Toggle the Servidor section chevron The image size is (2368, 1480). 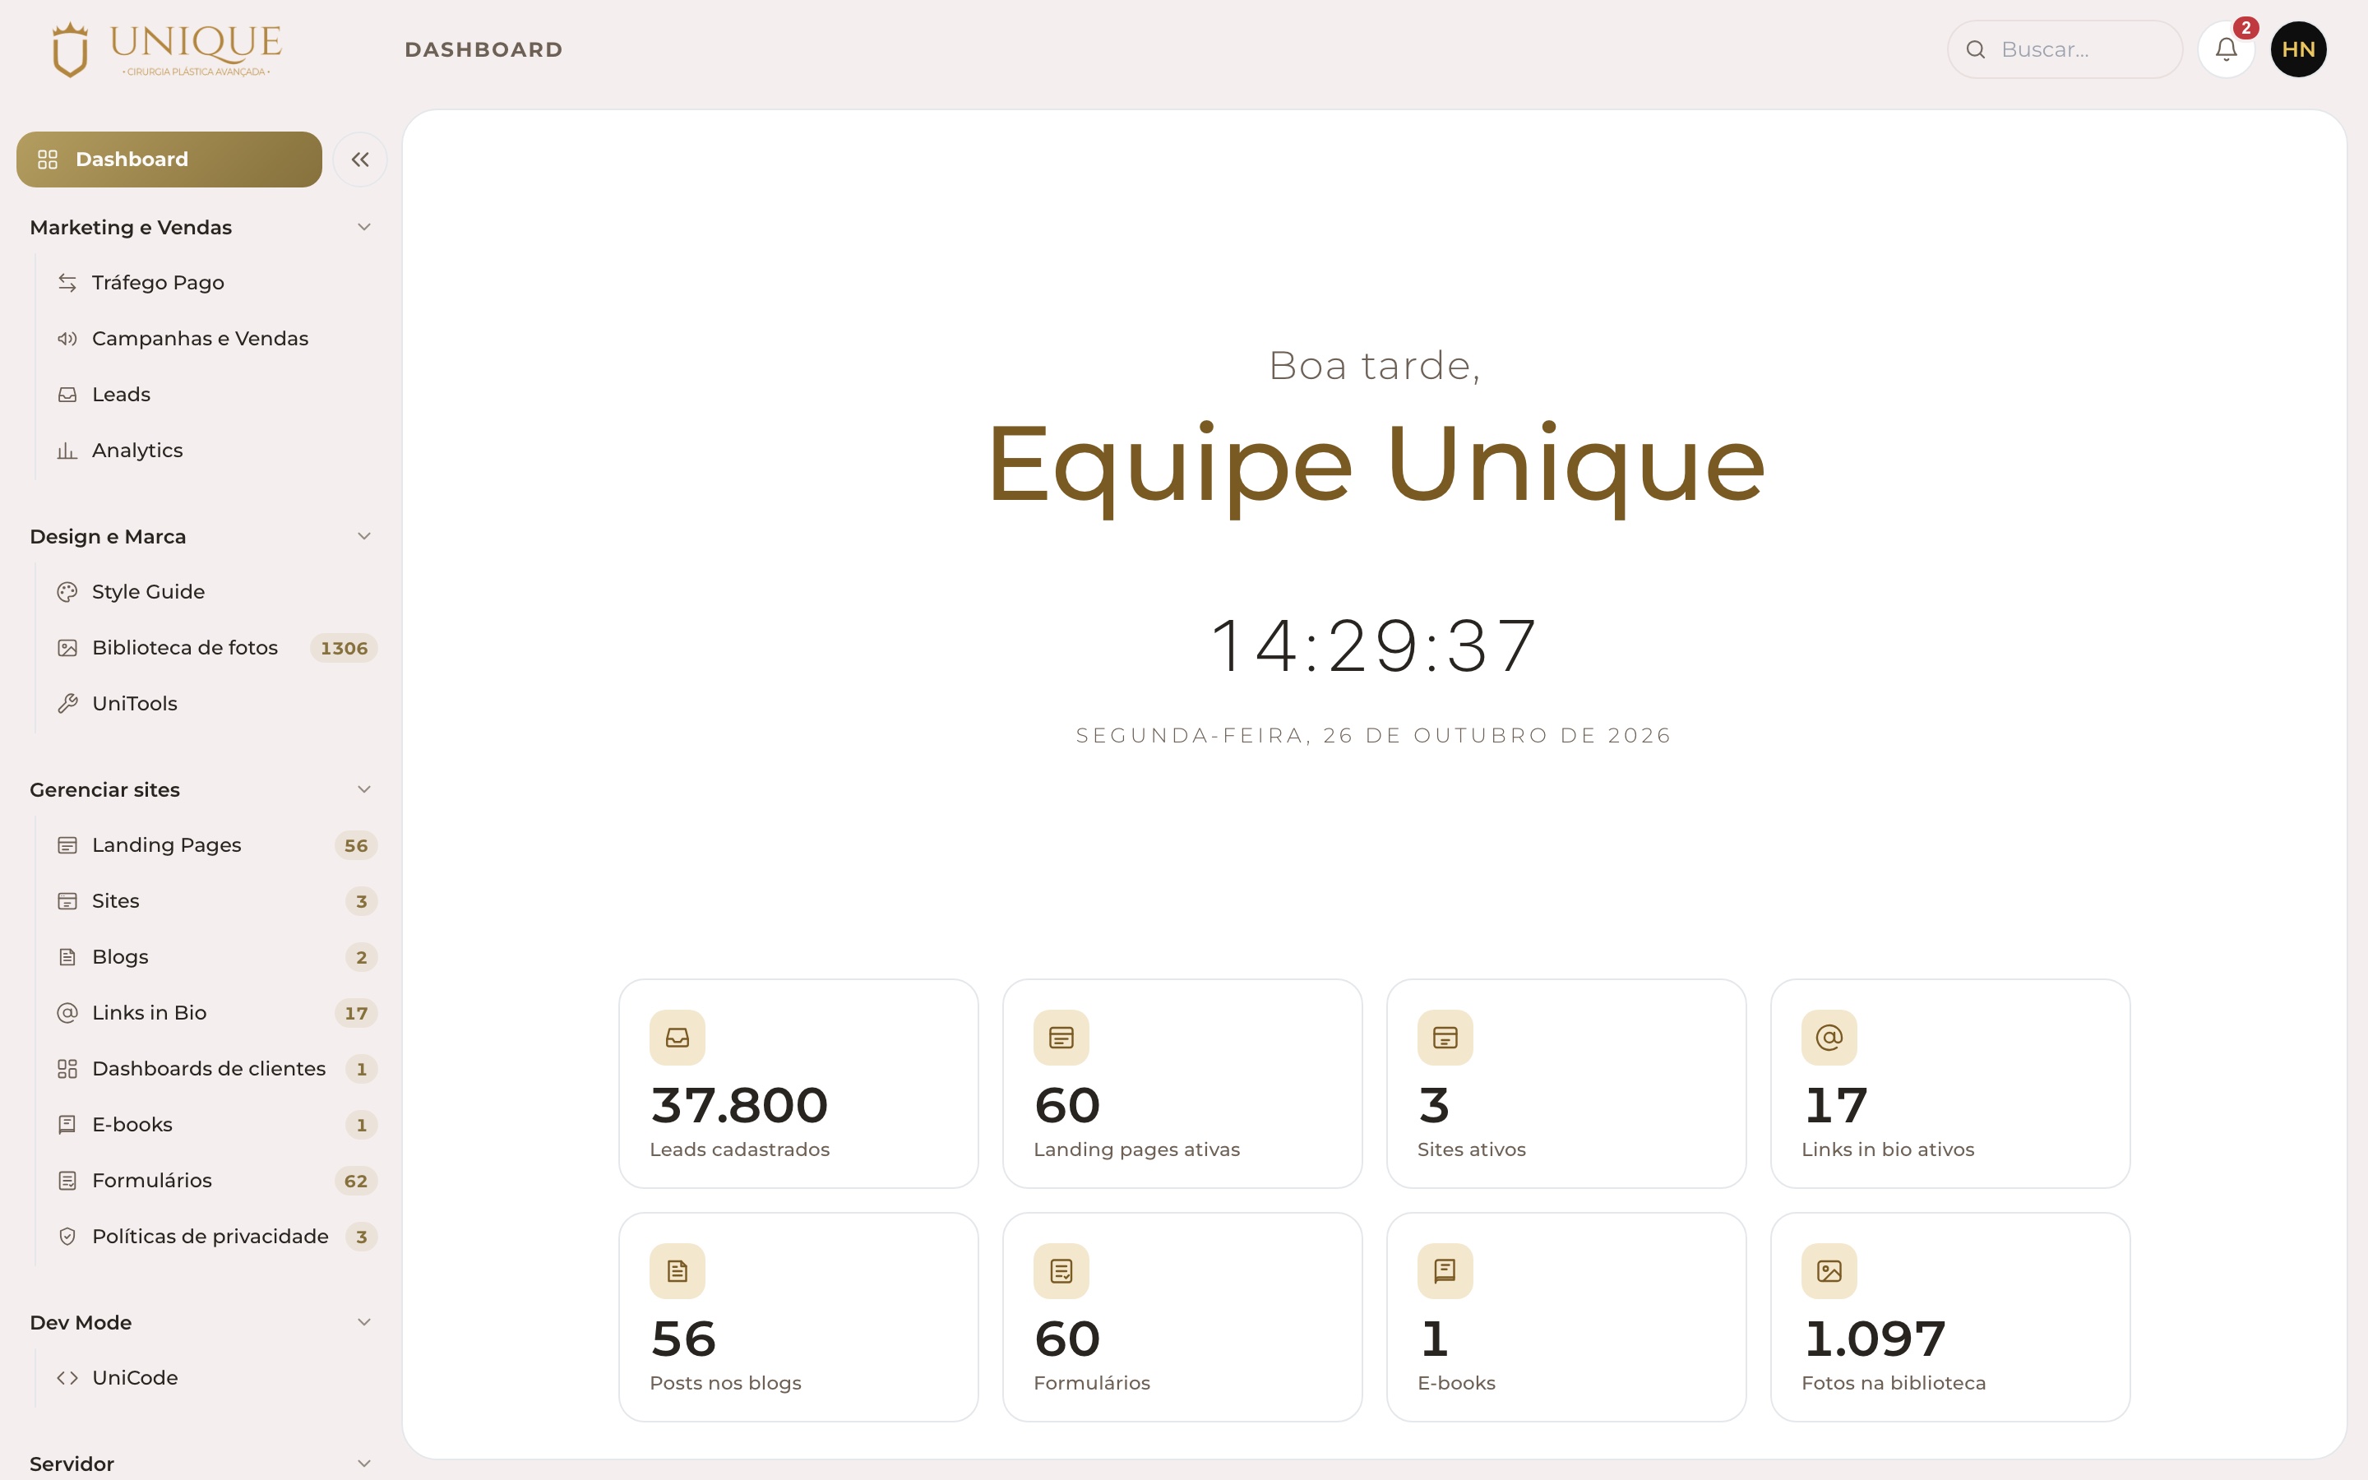tap(364, 1464)
